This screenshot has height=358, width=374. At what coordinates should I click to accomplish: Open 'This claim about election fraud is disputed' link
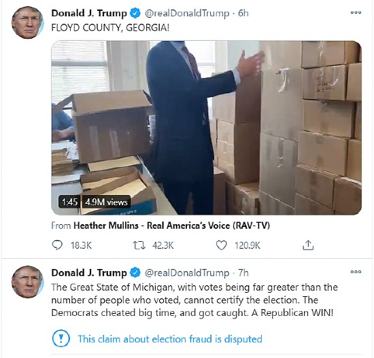(170, 339)
